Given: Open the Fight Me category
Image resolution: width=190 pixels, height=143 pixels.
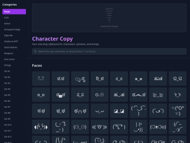Looking at the screenshot, I should [x=14, y=35].
